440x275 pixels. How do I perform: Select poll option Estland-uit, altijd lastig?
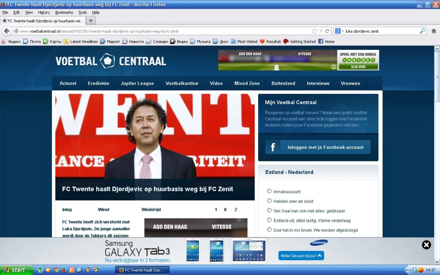click(x=269, y=220)
